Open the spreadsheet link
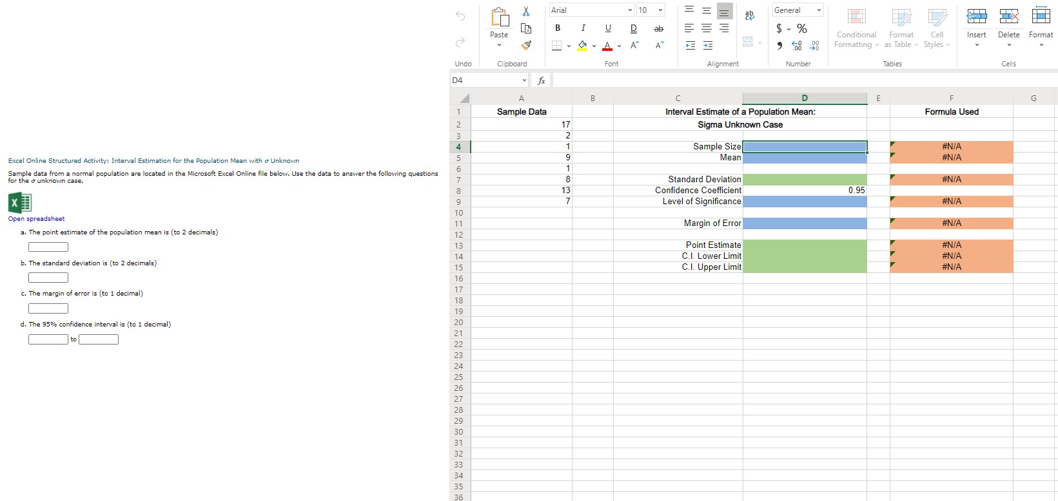1058x501 pixels. (36, 219)
